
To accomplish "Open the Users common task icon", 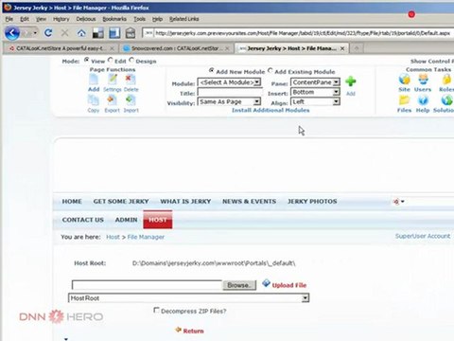I will click(x=423, y=79).
